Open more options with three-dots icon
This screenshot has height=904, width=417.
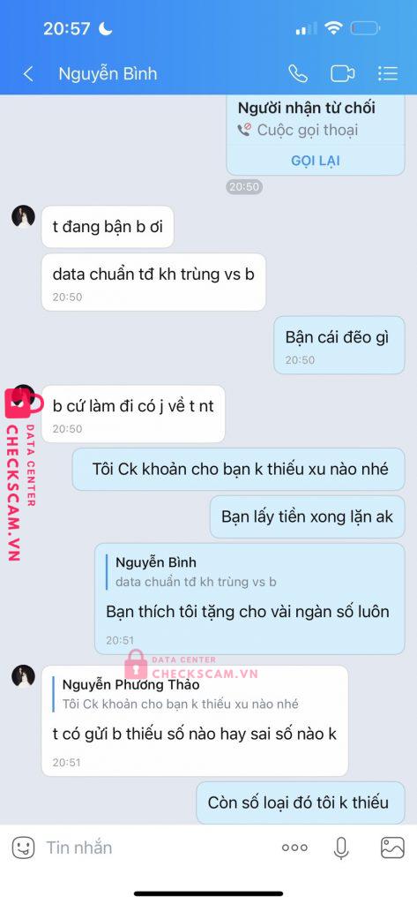(x=294, y=847)
